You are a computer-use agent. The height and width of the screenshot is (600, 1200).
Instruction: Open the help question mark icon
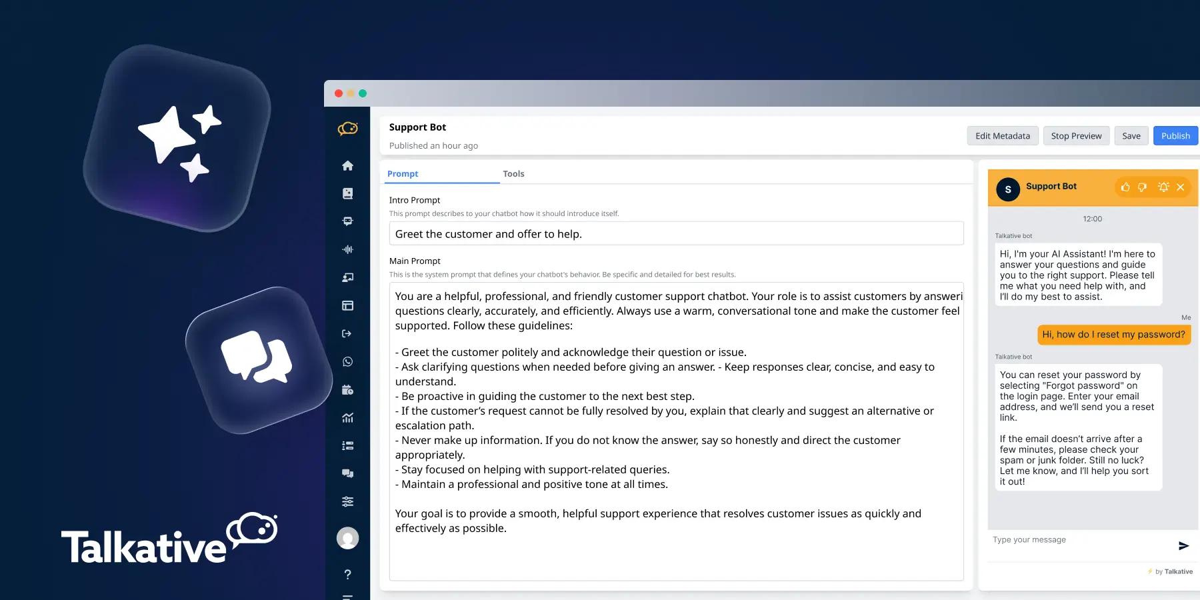[x=347, y=574]
